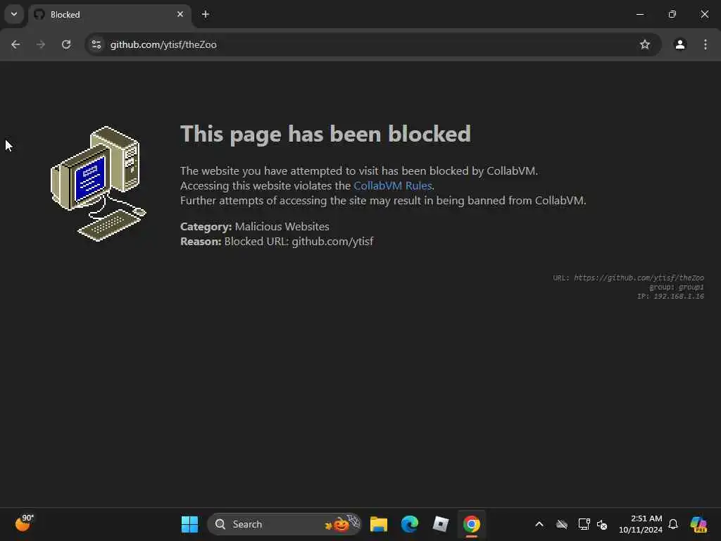Viewport: 721px width, 541px height.
Task: Bookmark this page with the star
Action: (x=645, y=44)
